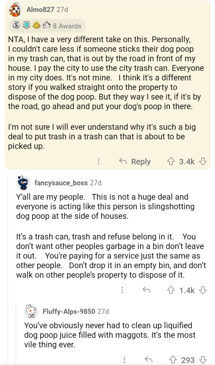
Task: Open more options on Almo827's comment
Action: 99,161
